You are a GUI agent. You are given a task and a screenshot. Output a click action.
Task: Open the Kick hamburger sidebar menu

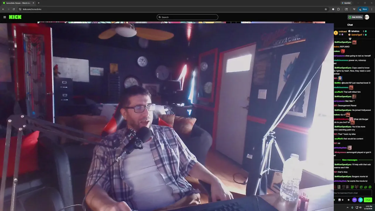pos(5,17)
